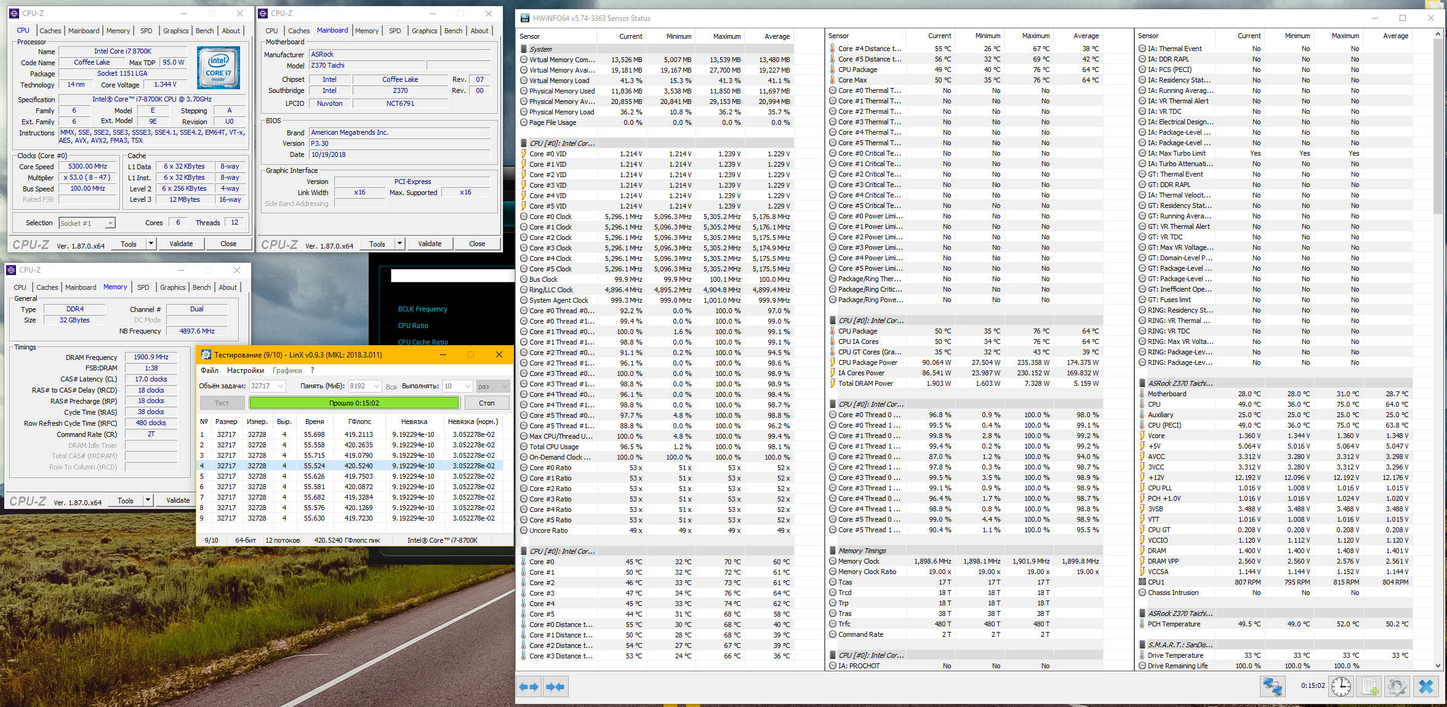Screen dimensions: 1447x707
Task: Switch to the SPD tab in the Memory CPU-Z window
Action: pos(143,287)
